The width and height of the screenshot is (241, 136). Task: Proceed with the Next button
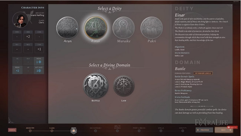click(x=224, y=130)
